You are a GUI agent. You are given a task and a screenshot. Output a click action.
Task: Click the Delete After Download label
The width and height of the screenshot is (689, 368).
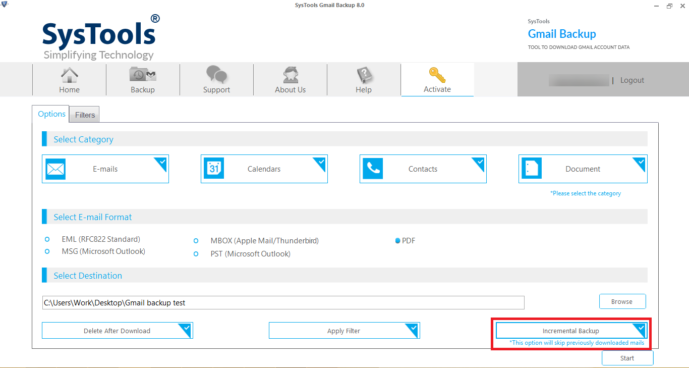pos(117,331)
